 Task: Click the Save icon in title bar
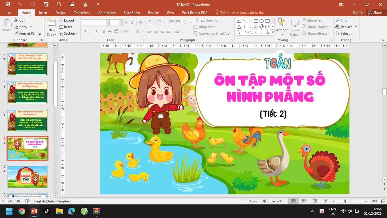pyautogui.click(x=8, y=4)
